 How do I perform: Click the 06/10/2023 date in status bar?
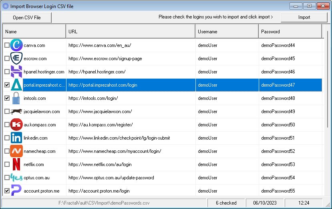265,203
